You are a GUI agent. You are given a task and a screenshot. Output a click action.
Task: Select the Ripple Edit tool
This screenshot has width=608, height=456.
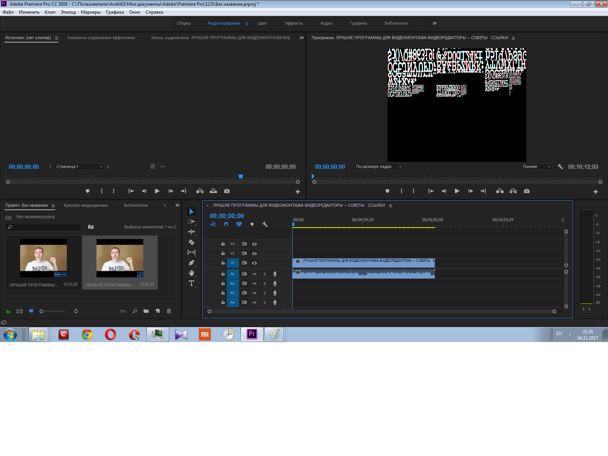click(192, 232)
